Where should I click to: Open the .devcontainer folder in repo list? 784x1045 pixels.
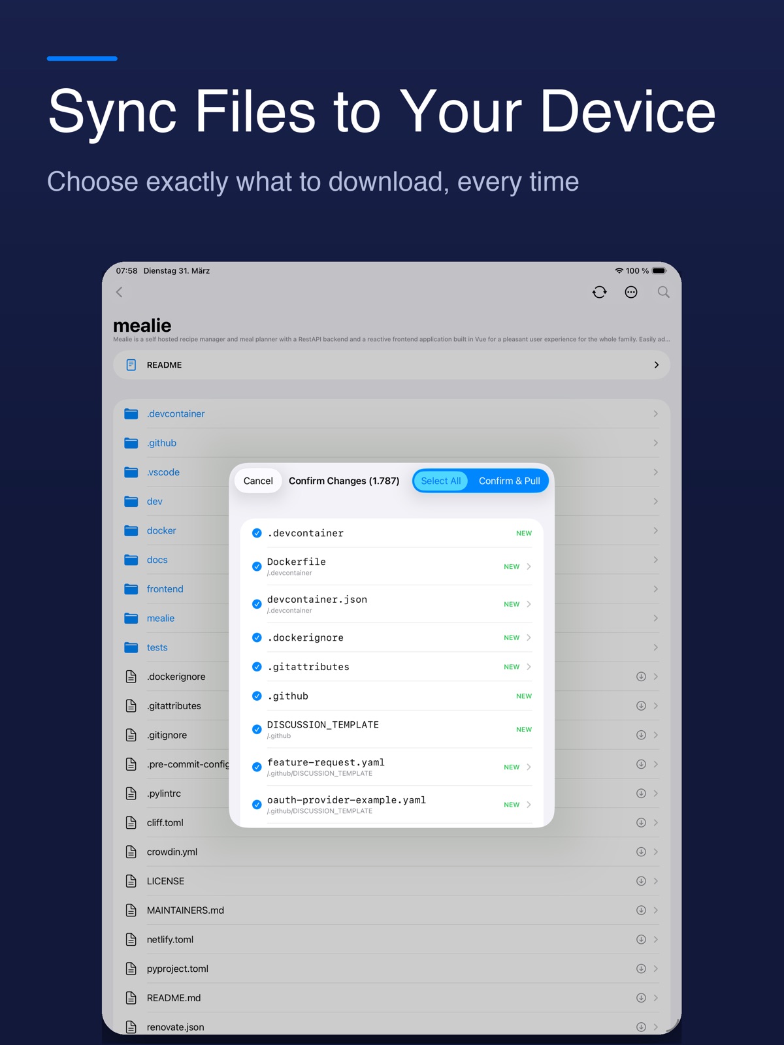pyautogui.click(x=391, y=413)
